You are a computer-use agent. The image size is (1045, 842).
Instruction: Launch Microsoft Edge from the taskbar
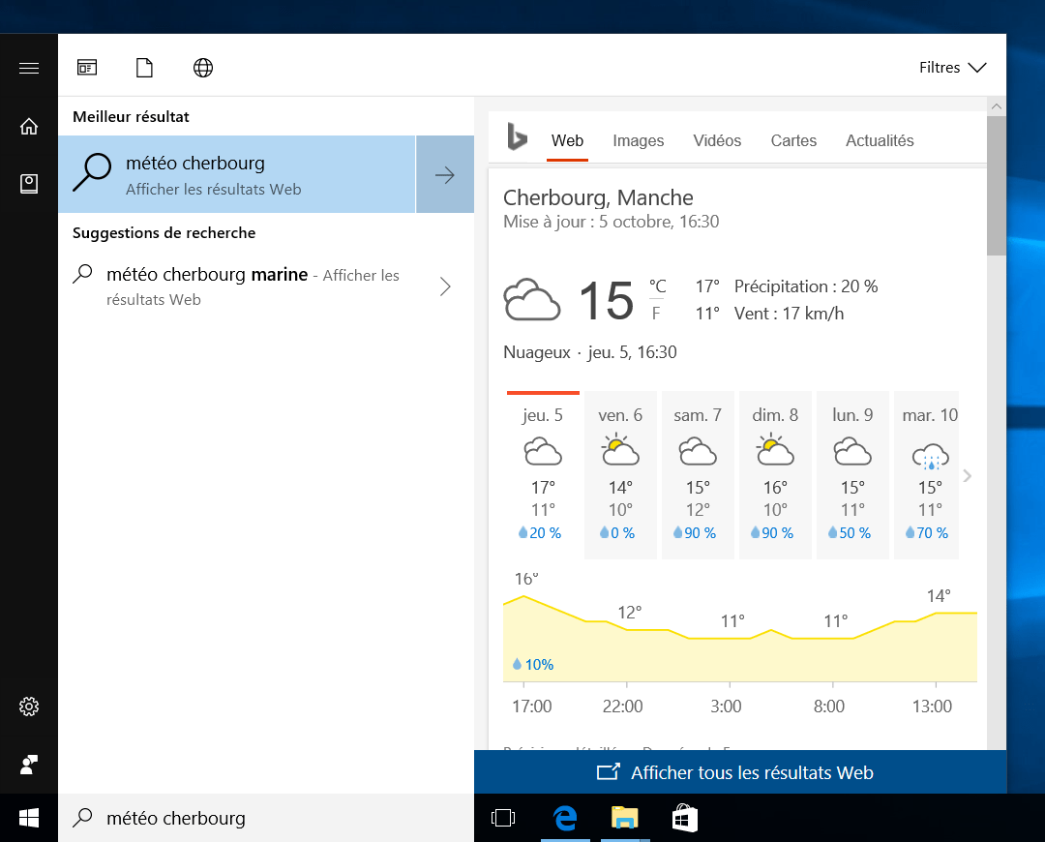565,818
